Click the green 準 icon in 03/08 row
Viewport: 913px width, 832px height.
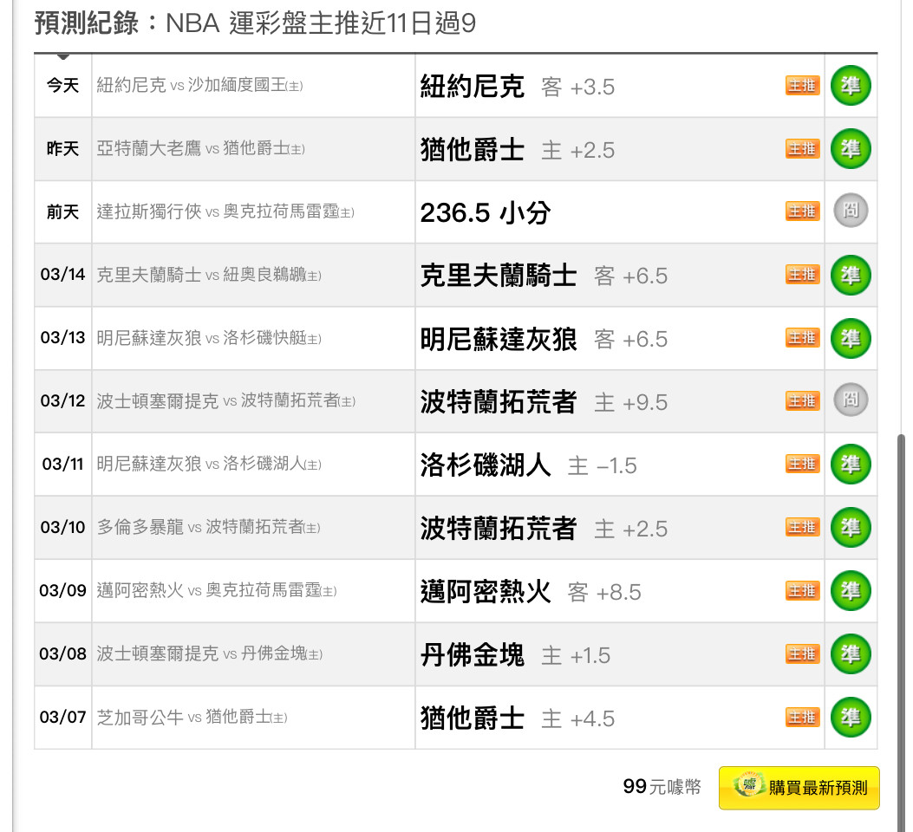point(850,654)
